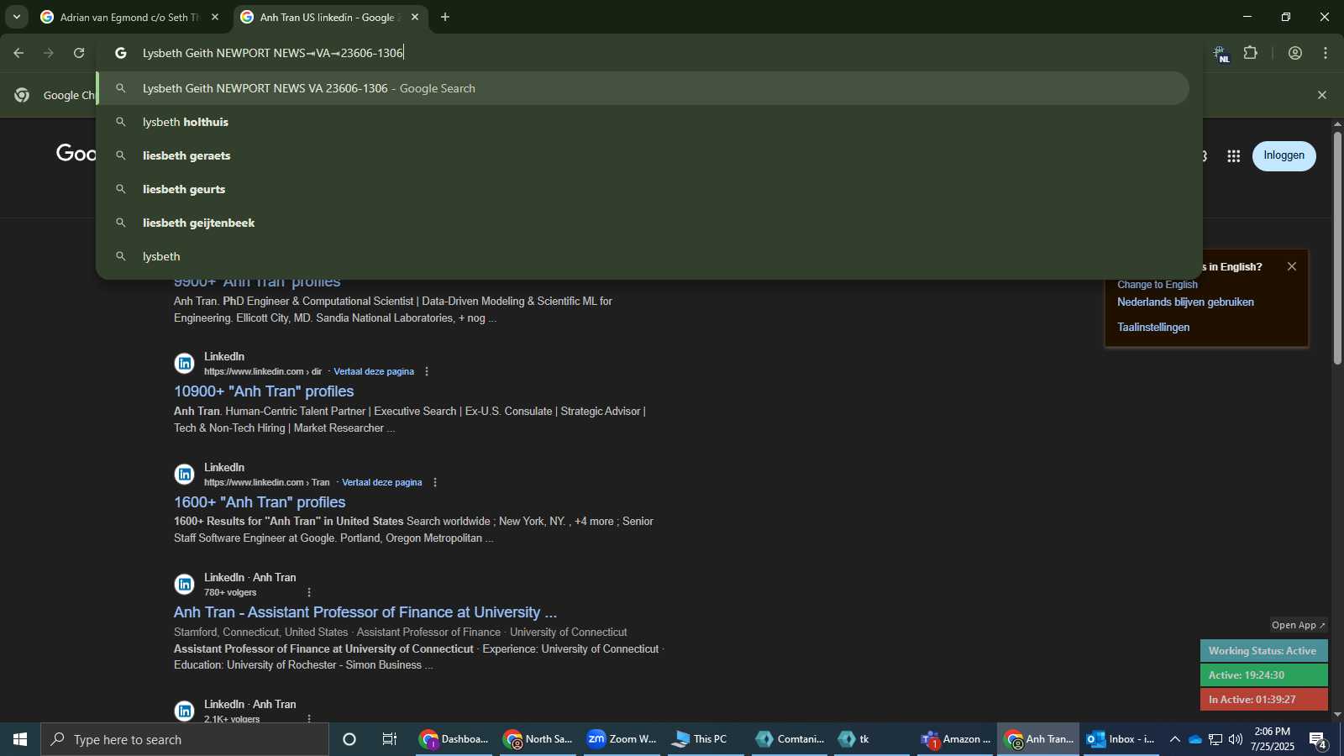Open the 1600+ "Anh Tran" profiles result

tap(260, 502)
